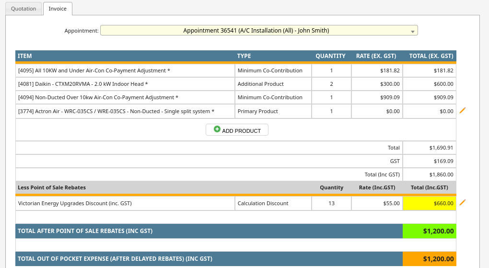
Task: Switch to the Quotation tab
Action: point(23,9)
